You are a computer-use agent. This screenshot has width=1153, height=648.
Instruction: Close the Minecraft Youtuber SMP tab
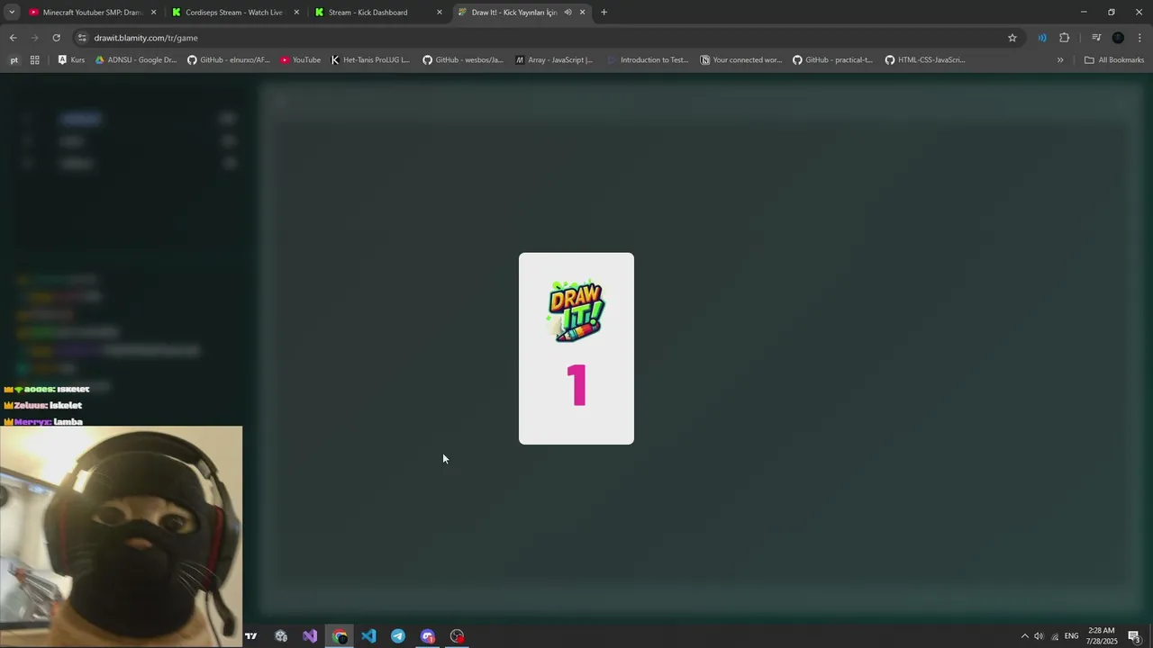pyautogui.click(x=153, y=13)
